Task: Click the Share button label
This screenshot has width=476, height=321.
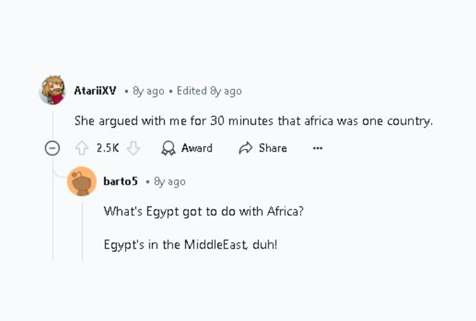Action: (272, 148)
